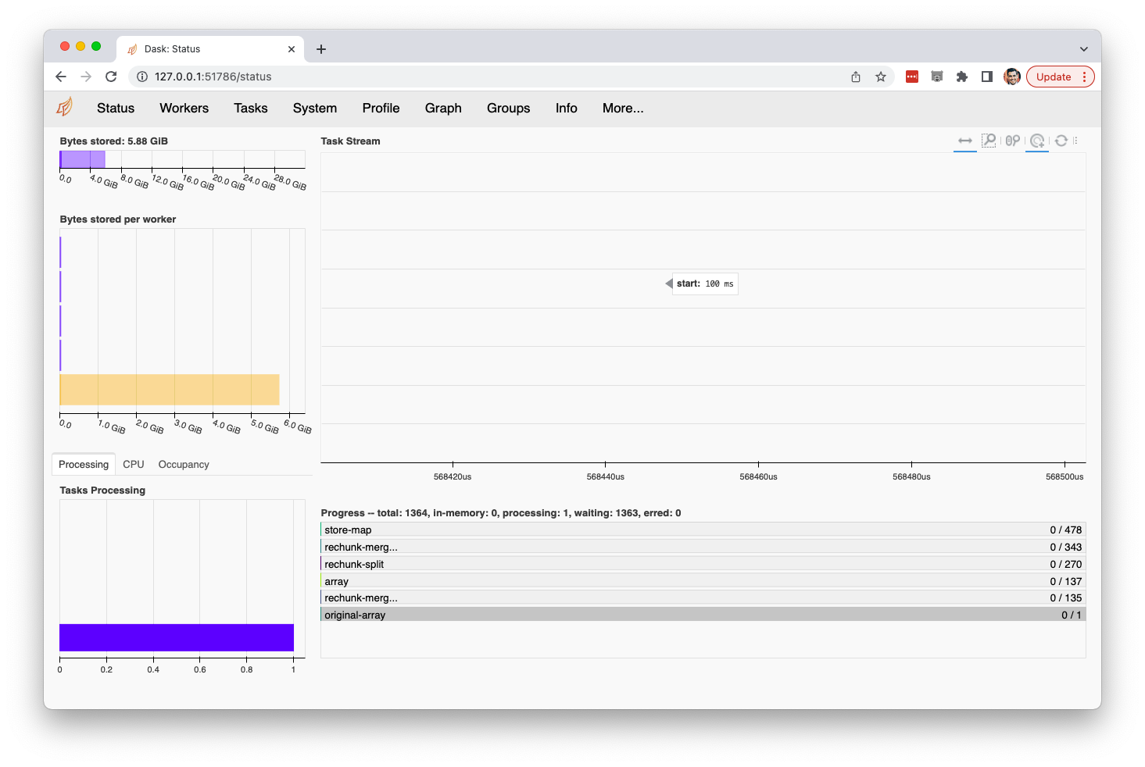Select the Pan tool on the Task Stream
Image resolution: width=1145 pixels, height=767 pixels.
965,141
